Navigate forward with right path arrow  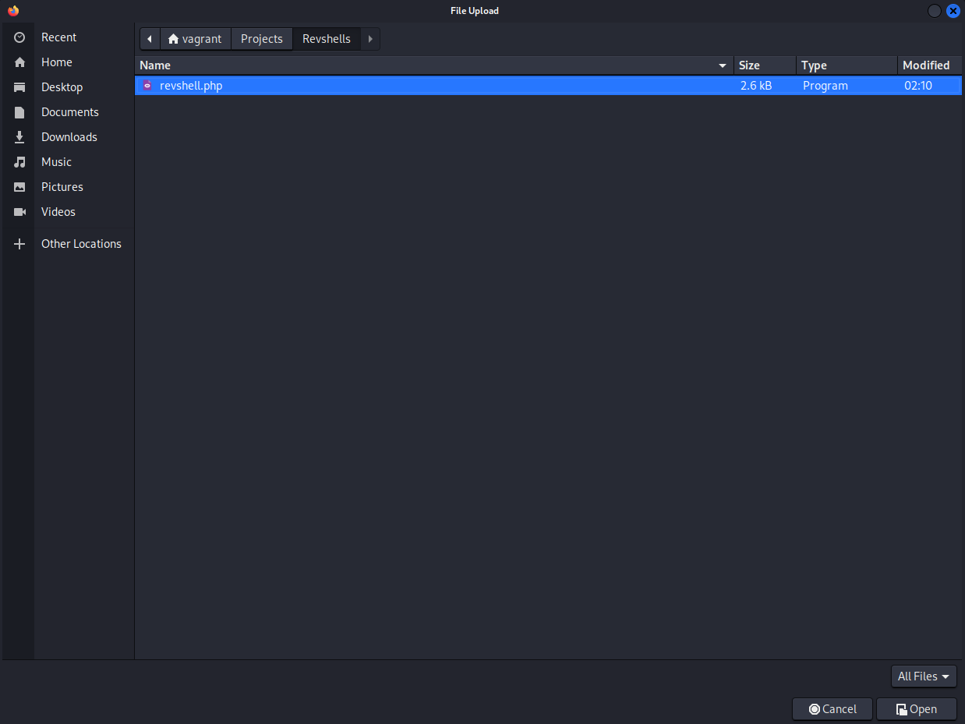(x=370, y=39)
